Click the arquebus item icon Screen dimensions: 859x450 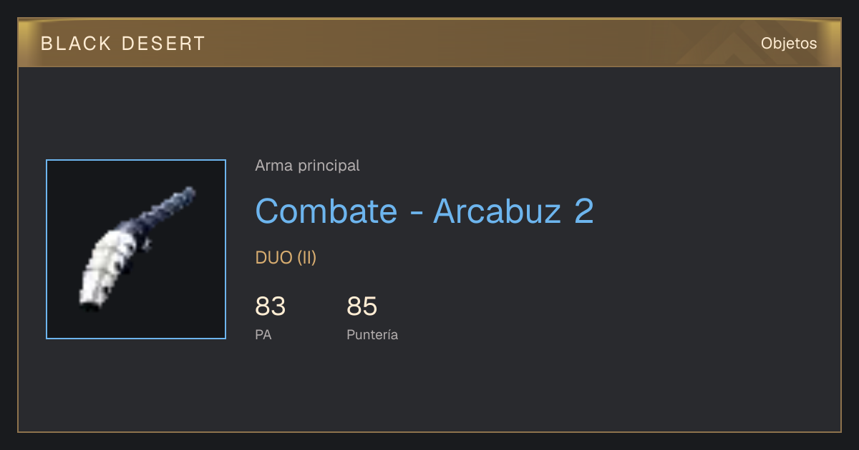point(136,249)
